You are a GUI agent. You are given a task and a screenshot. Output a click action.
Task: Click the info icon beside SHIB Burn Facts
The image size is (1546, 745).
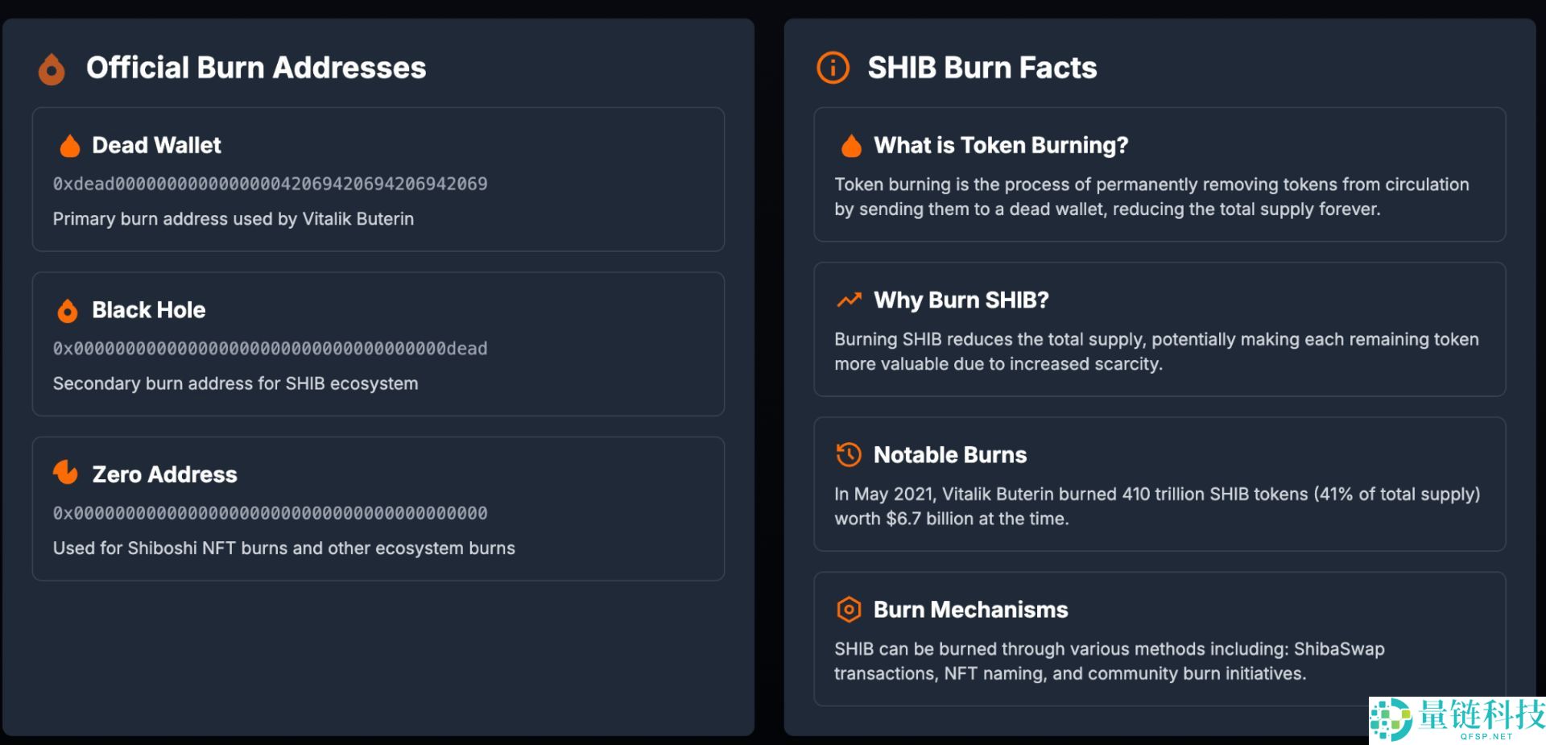pyautogui.click(x=833, y=68)
